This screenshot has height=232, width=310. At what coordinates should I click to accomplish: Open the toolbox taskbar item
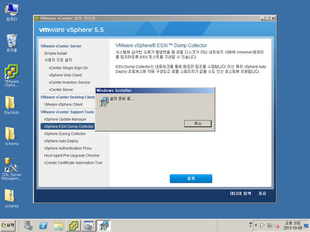point(89,225)
